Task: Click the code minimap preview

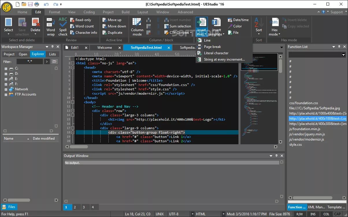Action: coord(259,98)
